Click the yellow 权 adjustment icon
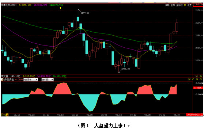The width and height of the screenshot is (204, 131). tap(185, 5)
